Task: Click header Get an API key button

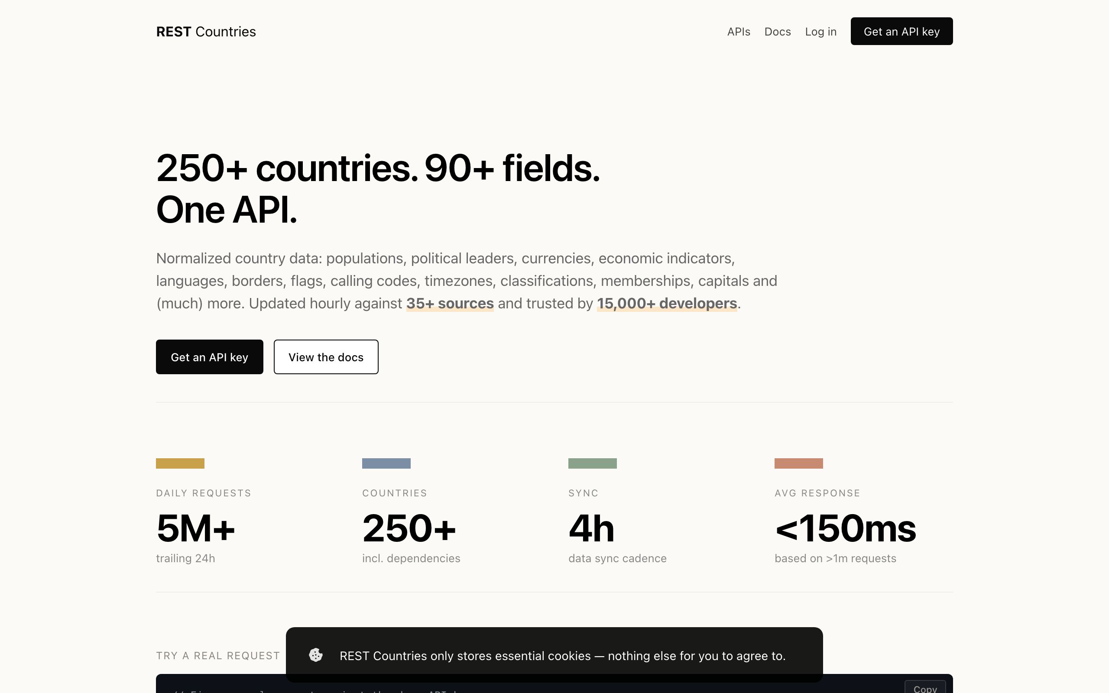Action: point(901,31)
